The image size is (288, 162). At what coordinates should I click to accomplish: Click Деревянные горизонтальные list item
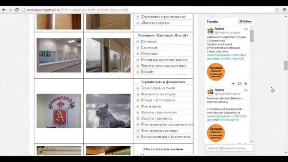pyautogui.click(x=163, y=17)
